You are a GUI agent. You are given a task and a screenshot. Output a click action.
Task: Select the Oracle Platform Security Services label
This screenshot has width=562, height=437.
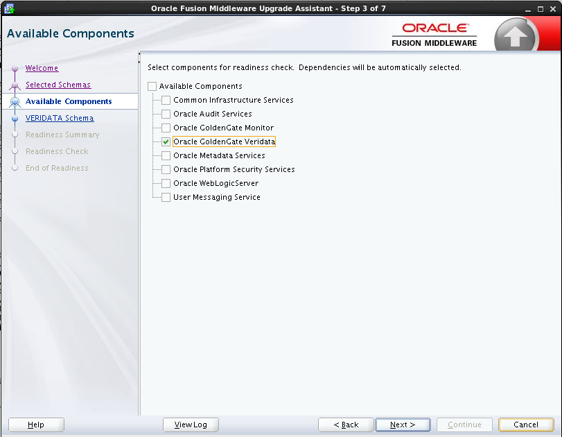234,169
